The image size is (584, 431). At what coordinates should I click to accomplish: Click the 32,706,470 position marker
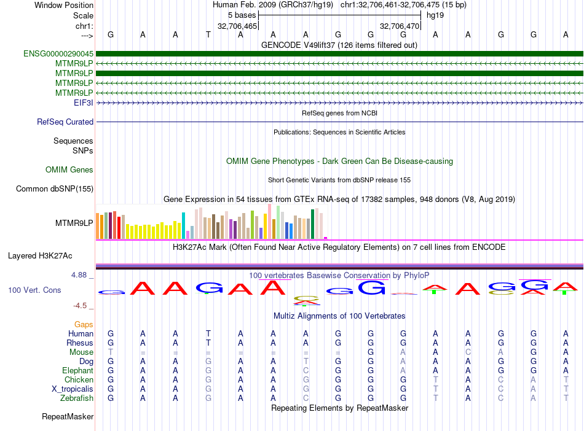[x=399, y=26]
